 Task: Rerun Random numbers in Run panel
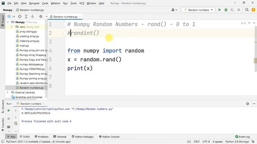[x=9, y=110]
